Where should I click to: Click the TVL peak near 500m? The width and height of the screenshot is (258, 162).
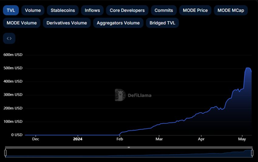click(x=248, y=68)
